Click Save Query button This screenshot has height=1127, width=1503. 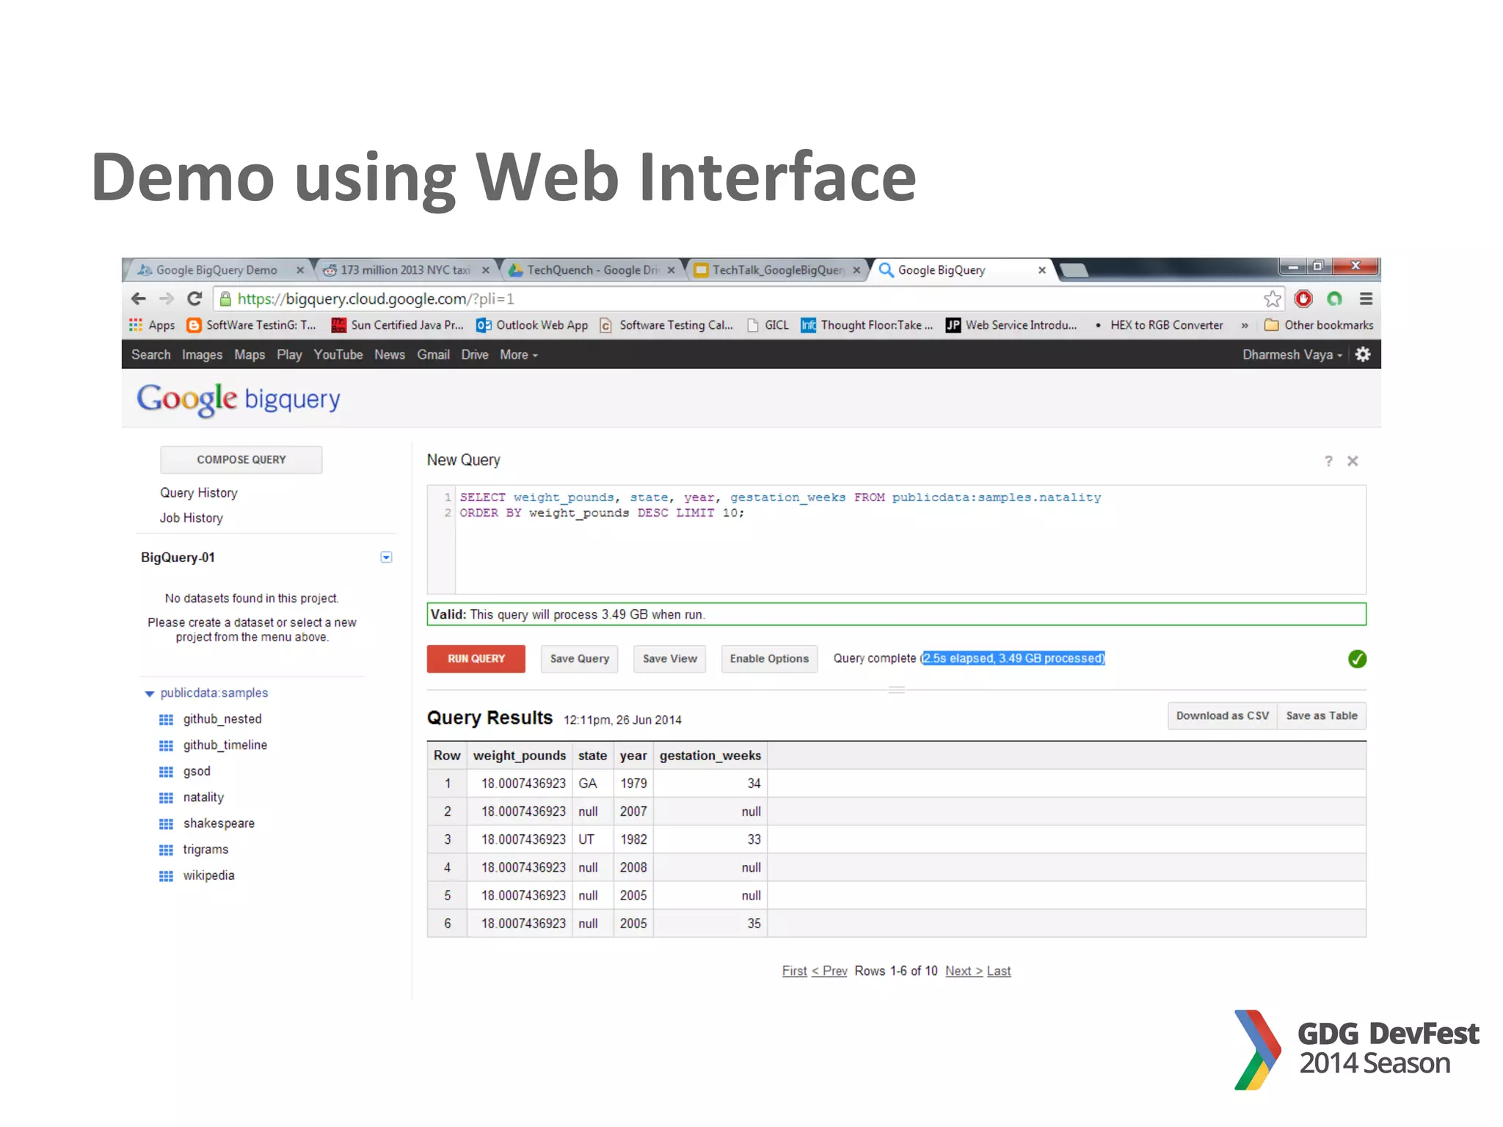[x=580, y=659]
